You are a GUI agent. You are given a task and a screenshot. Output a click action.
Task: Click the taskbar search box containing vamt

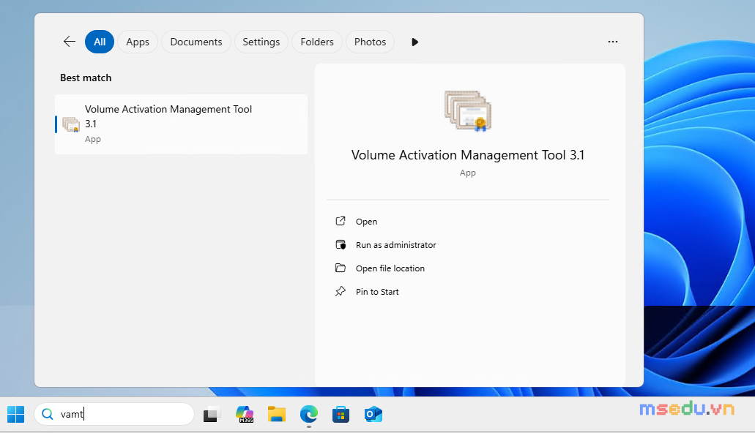(x=114, y=414)
